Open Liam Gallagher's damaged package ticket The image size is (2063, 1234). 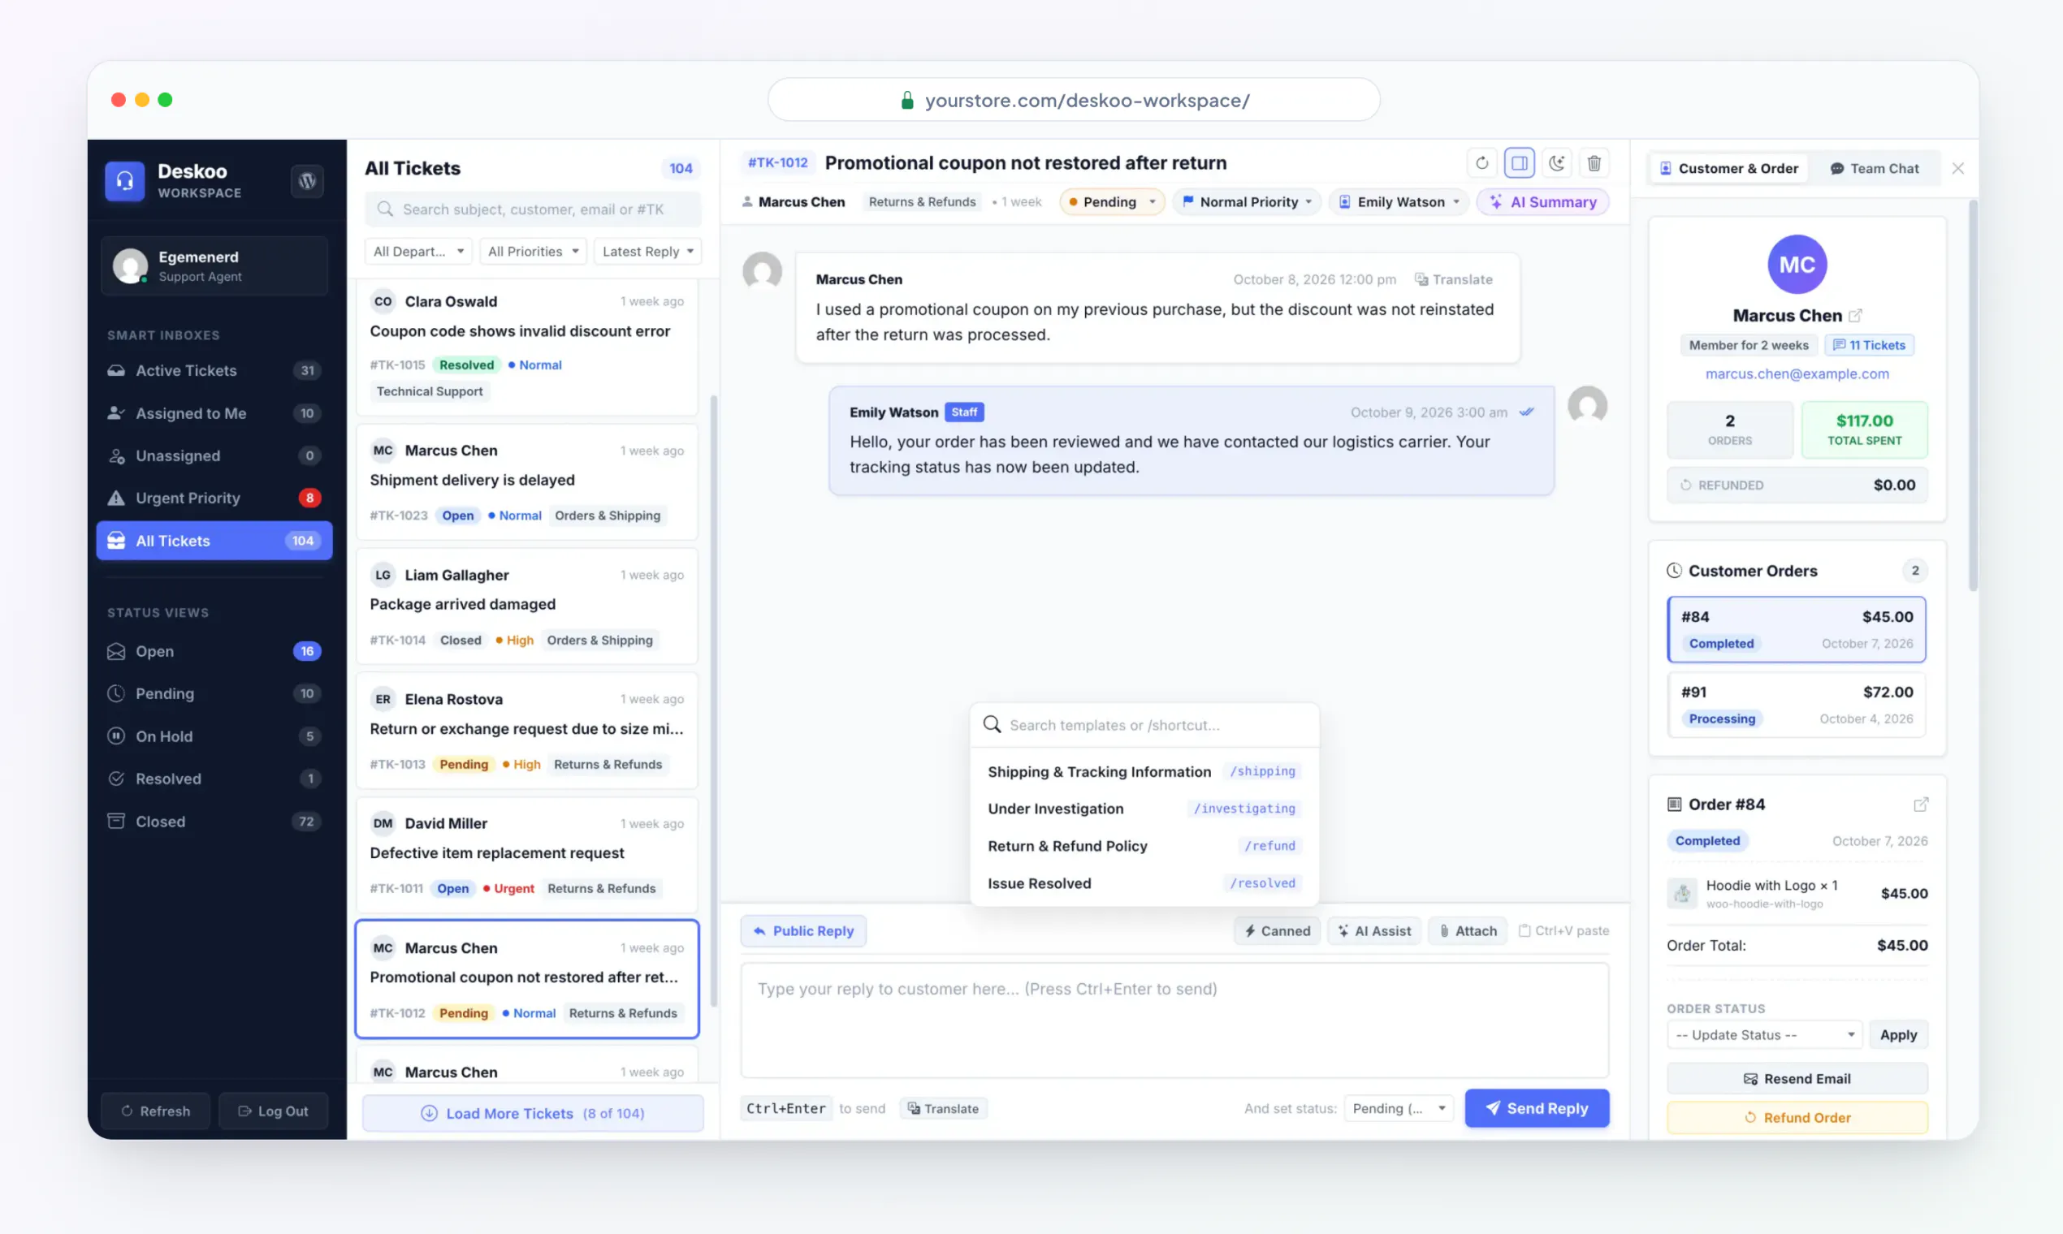(x=526, y=606)
